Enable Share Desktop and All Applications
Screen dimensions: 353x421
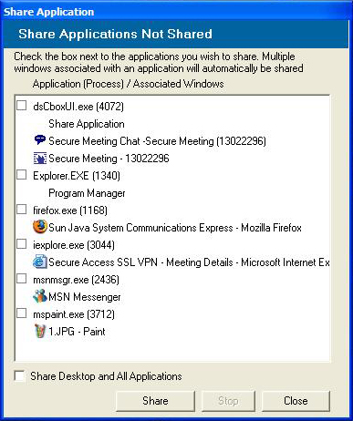click(19, 376)
